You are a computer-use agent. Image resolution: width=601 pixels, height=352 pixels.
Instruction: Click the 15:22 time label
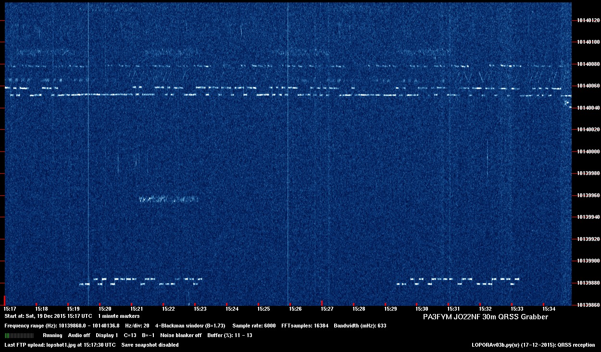click(x=168, y=309)
